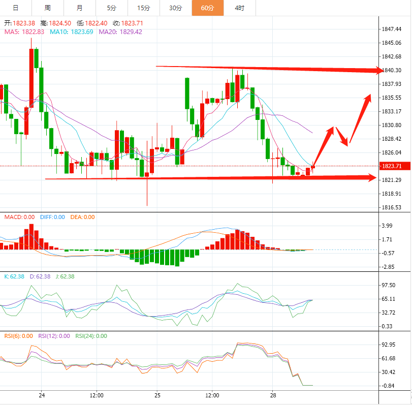Click the 1816.53 price axis label
Viewport: 412px width, 405px height.
pos(392,207)
